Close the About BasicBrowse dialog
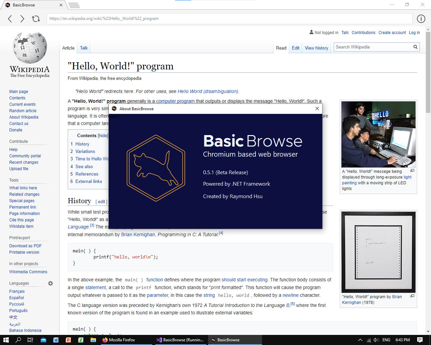This screenshot has height=345, width=431. pos(317,108)
